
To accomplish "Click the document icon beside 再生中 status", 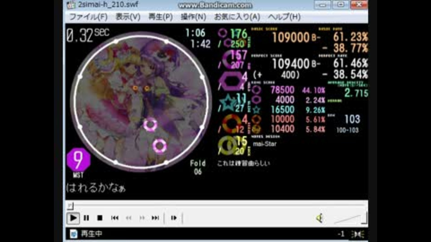I will 73,234.
